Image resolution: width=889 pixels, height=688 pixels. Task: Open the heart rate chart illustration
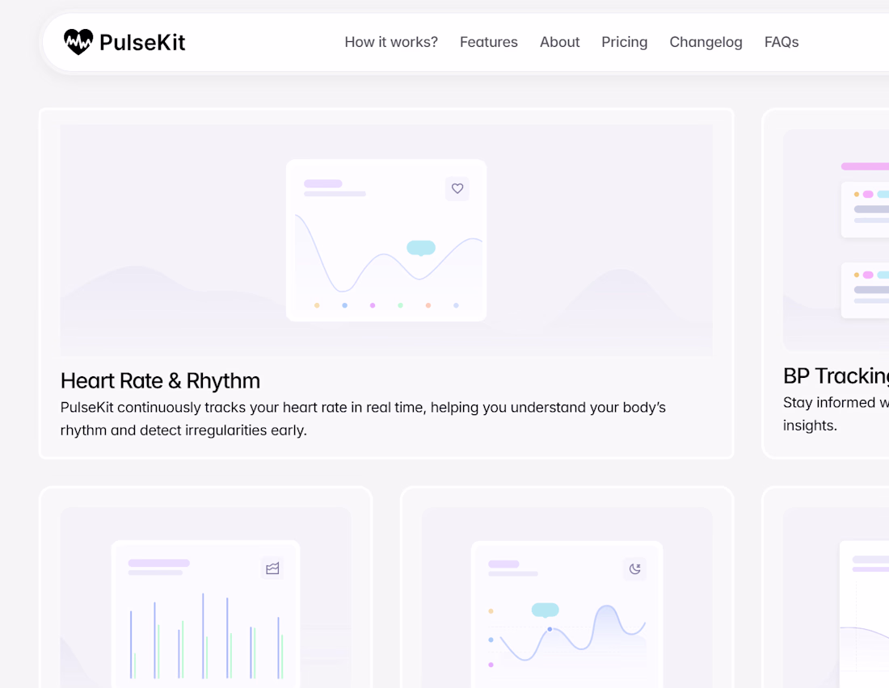(386, 241)
